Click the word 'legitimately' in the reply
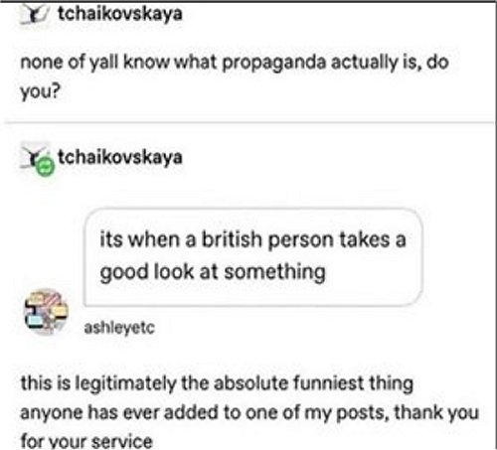 [x=125, y=384]
